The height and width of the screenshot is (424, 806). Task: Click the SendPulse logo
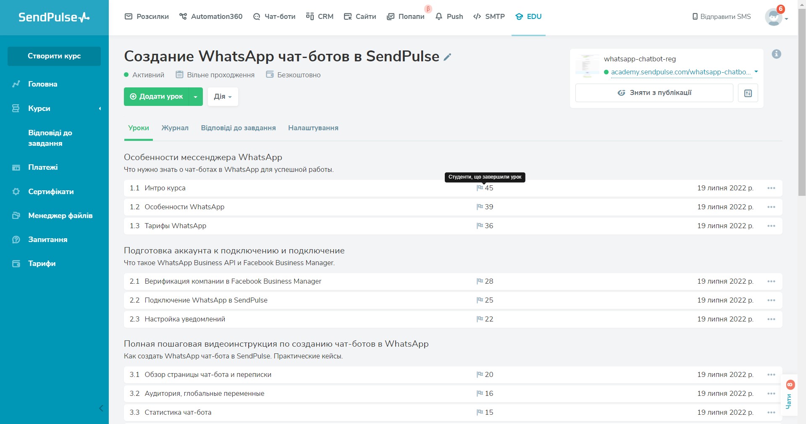tap(54, 17)
